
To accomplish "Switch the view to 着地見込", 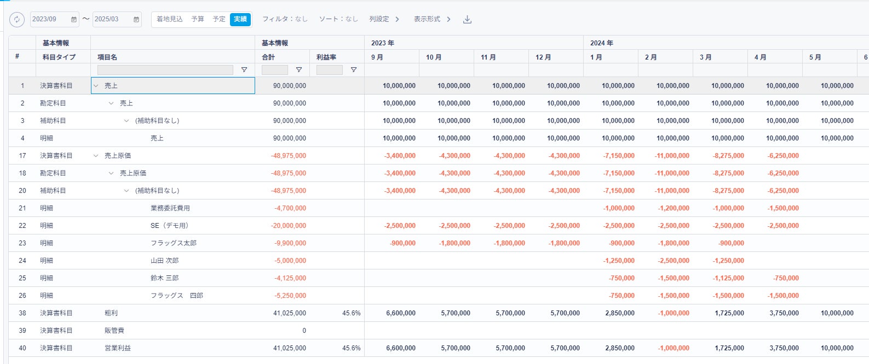I will pyautogui.click(x=170, y=19).
